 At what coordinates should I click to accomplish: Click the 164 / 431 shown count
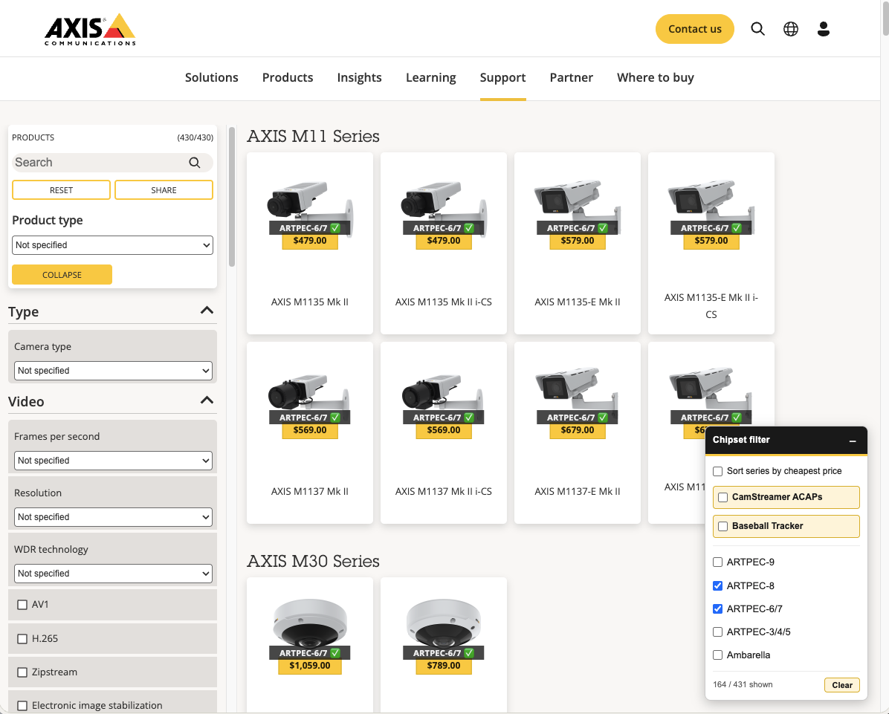point(743,684)
